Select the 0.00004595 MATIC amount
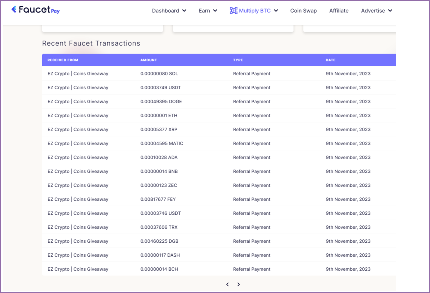 [x=162, y=144]
